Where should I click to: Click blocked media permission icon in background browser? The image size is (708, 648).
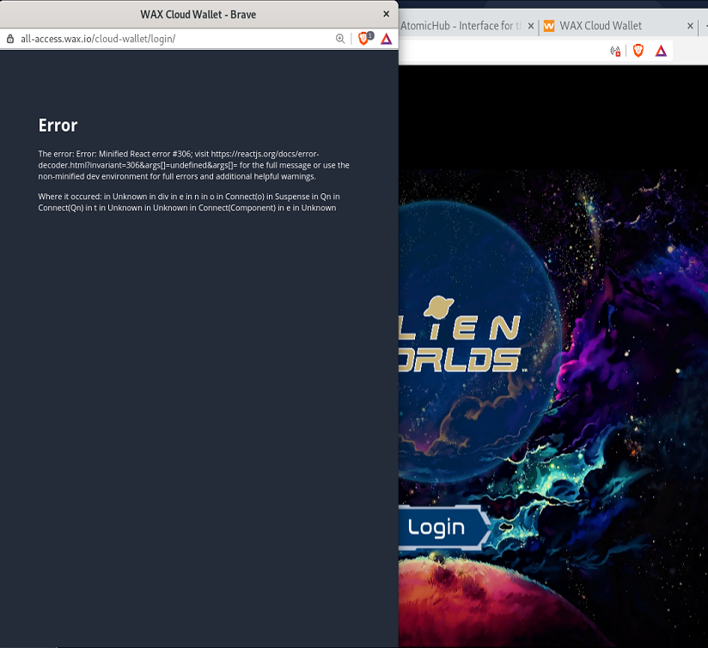point(615,51)
